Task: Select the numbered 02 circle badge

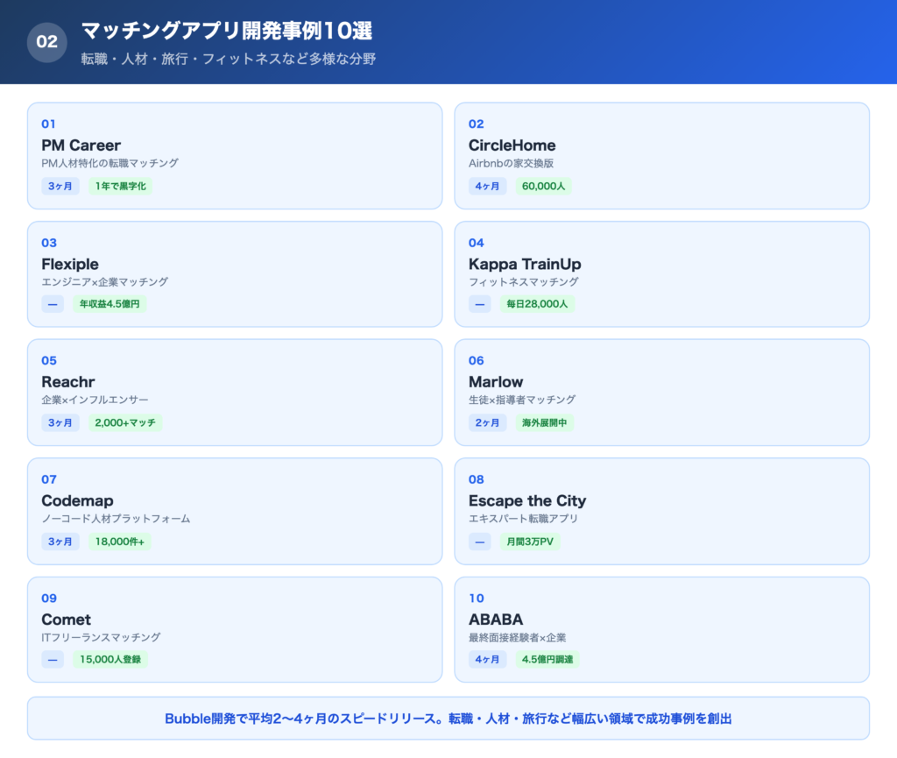Action: tap(46, 41)
